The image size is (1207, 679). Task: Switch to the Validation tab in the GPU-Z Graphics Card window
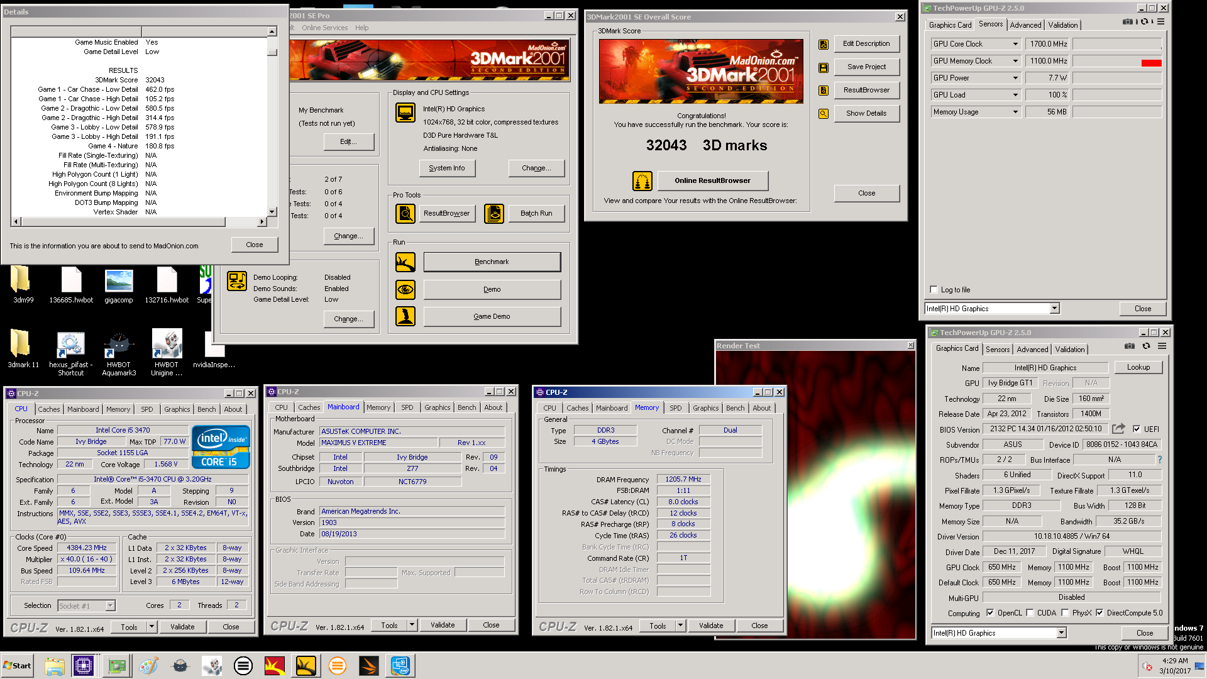coord(1069,350)
